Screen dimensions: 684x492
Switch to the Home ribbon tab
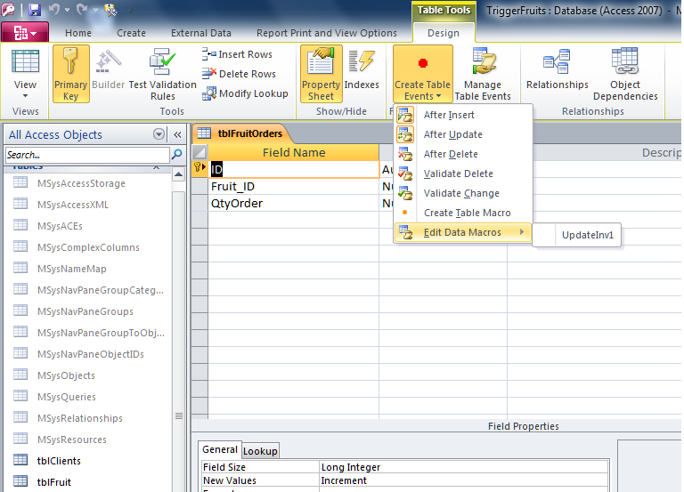pos(78,33)
